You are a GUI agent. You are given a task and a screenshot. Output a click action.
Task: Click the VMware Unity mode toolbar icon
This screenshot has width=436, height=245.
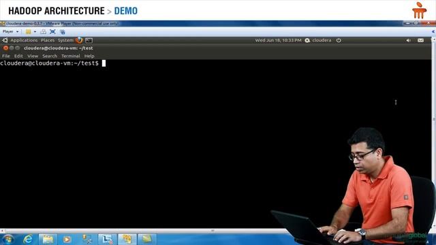click(x=62, y=32)
